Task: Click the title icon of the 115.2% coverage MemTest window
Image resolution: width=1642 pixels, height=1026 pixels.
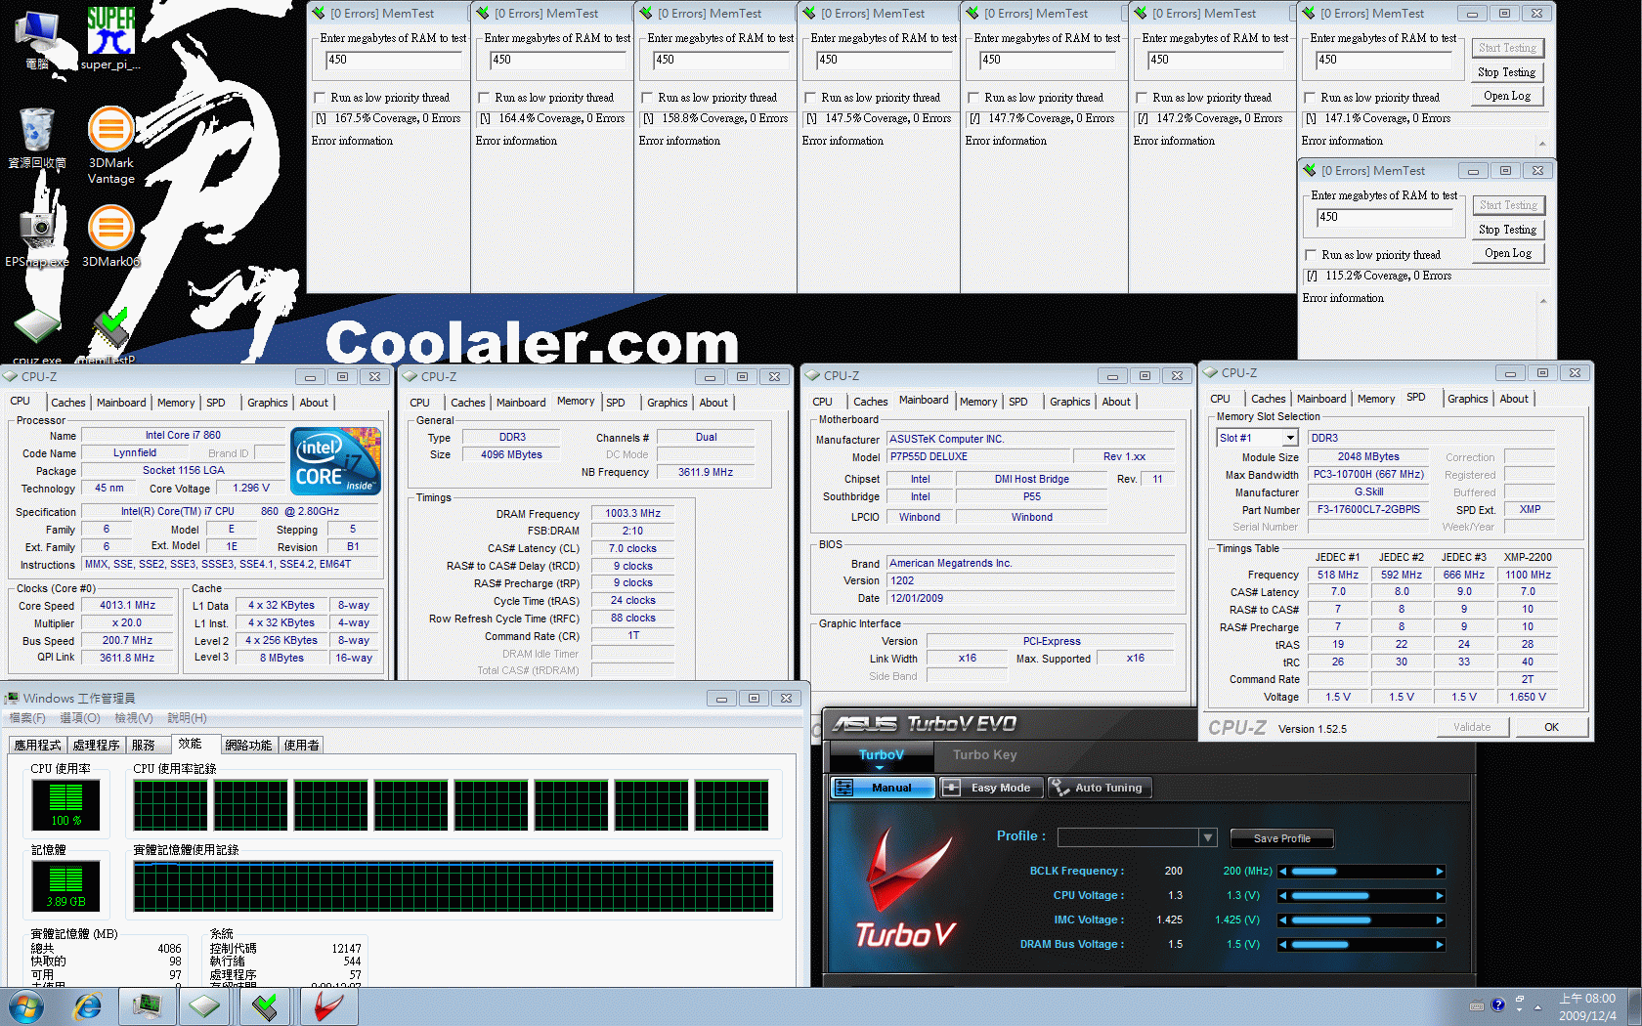Action: [x=1311, y=170]
